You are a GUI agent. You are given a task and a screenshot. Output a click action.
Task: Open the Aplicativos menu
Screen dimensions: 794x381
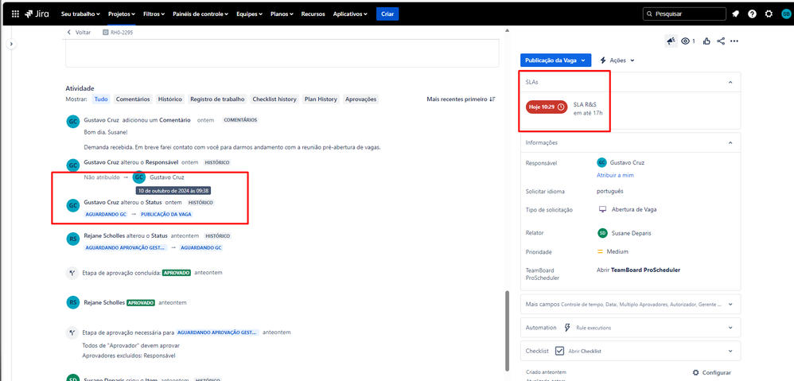[350, 14]
